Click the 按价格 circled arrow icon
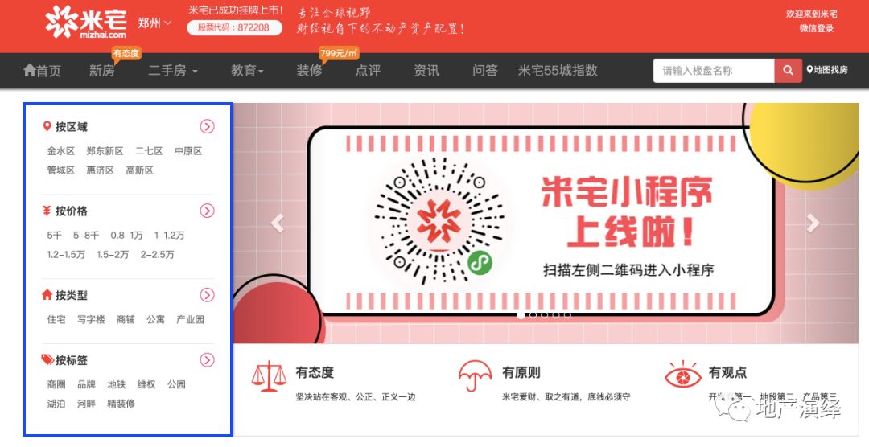Image resolution: width=869 pixels, height=447 pixels. pyautogui.click(x=207, y=211)
